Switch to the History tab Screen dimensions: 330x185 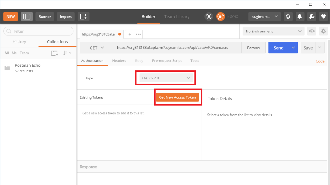(19, 42)
